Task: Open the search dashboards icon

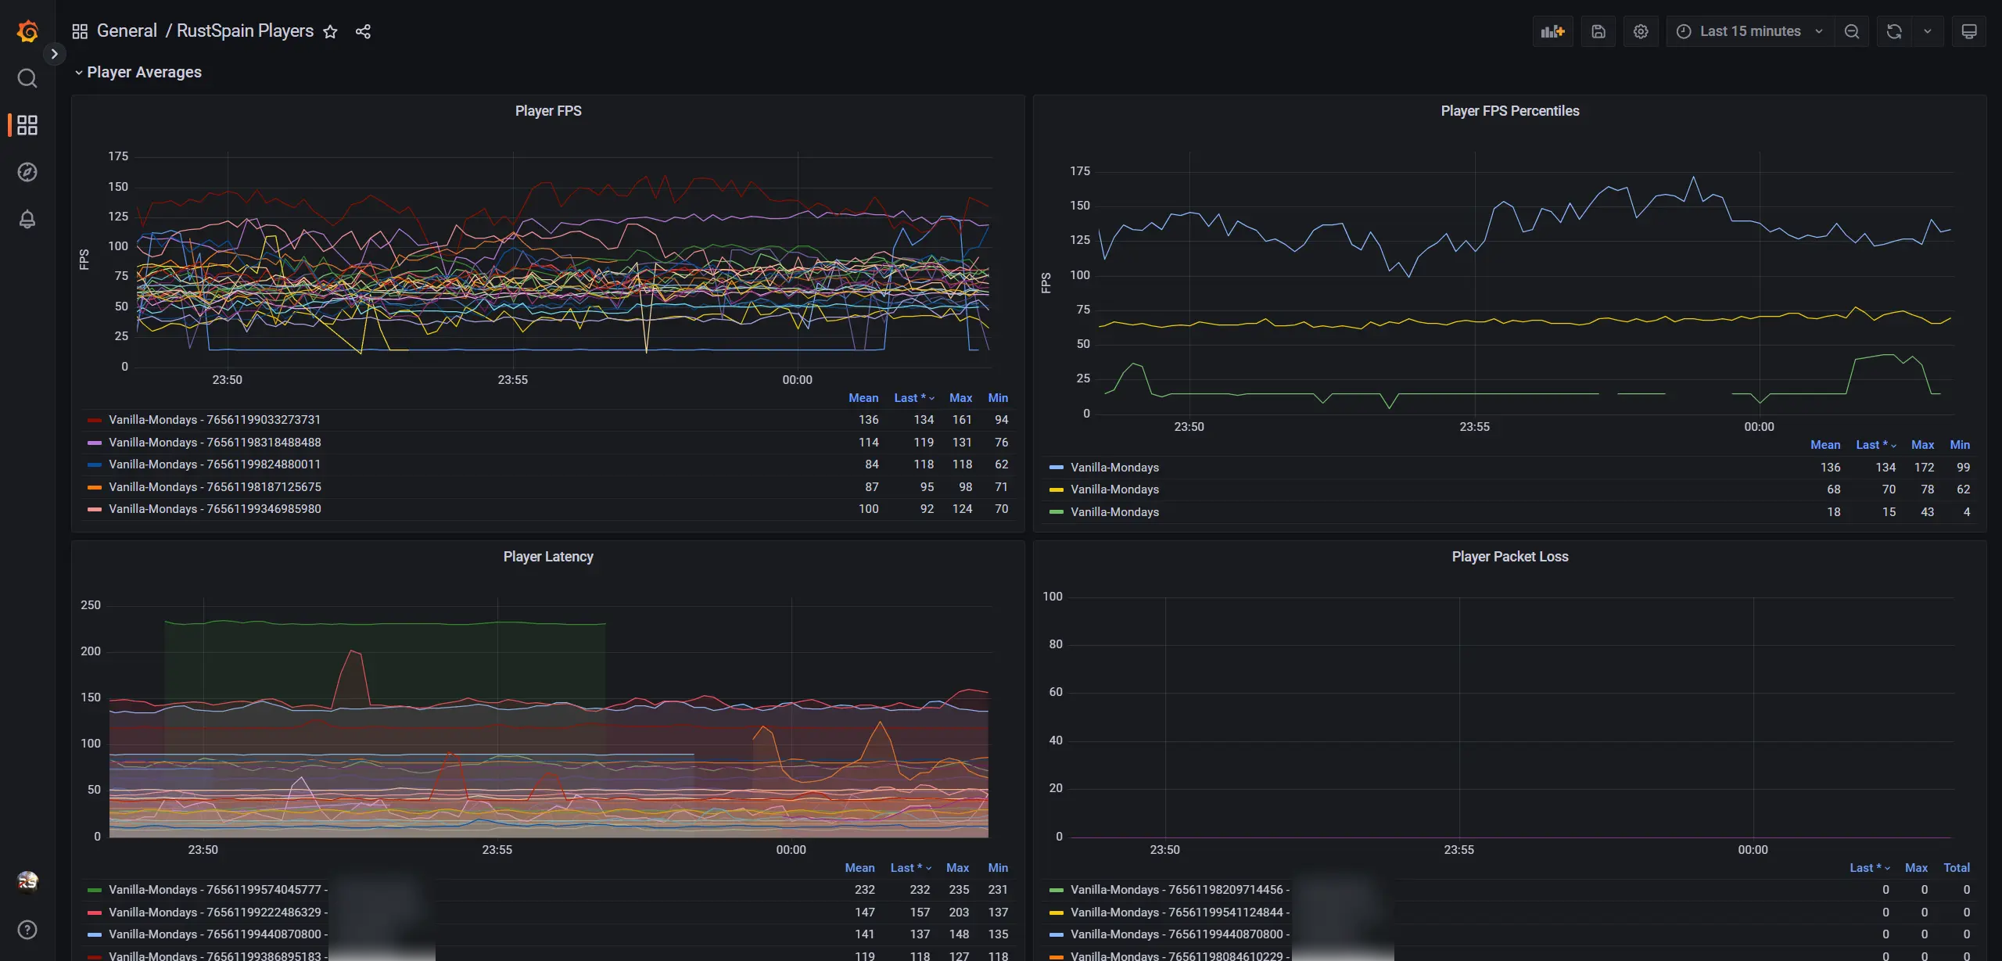Action: coord(27,78)
